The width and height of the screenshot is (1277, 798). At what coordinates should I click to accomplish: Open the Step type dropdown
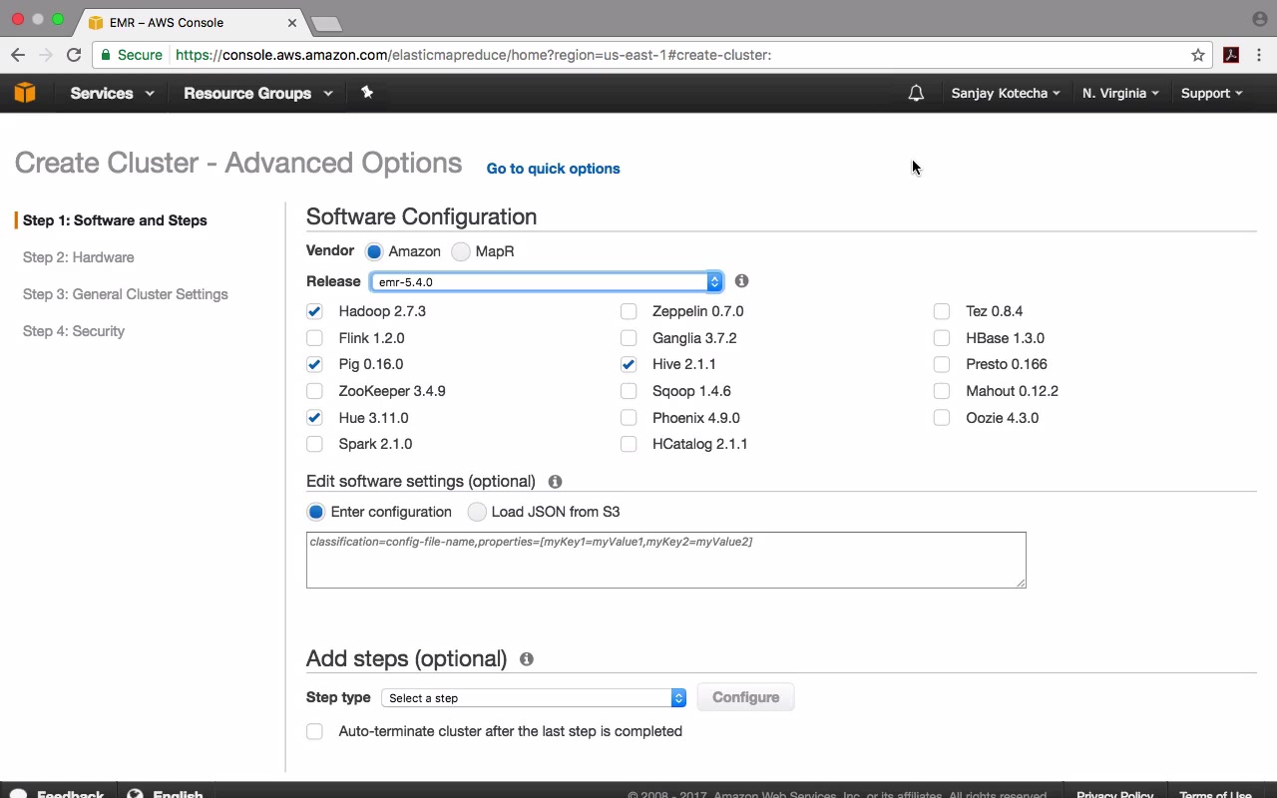[x=534, y=698]
